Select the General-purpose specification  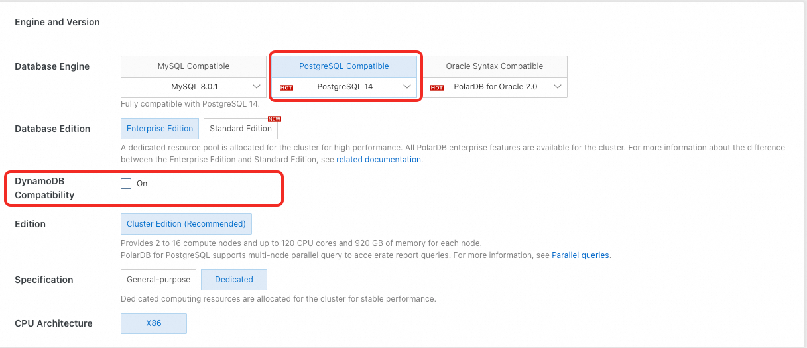pos(158,280)
